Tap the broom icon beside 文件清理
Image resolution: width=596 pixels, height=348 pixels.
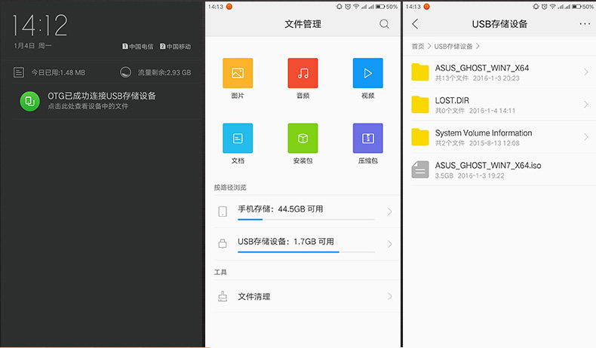223,296
